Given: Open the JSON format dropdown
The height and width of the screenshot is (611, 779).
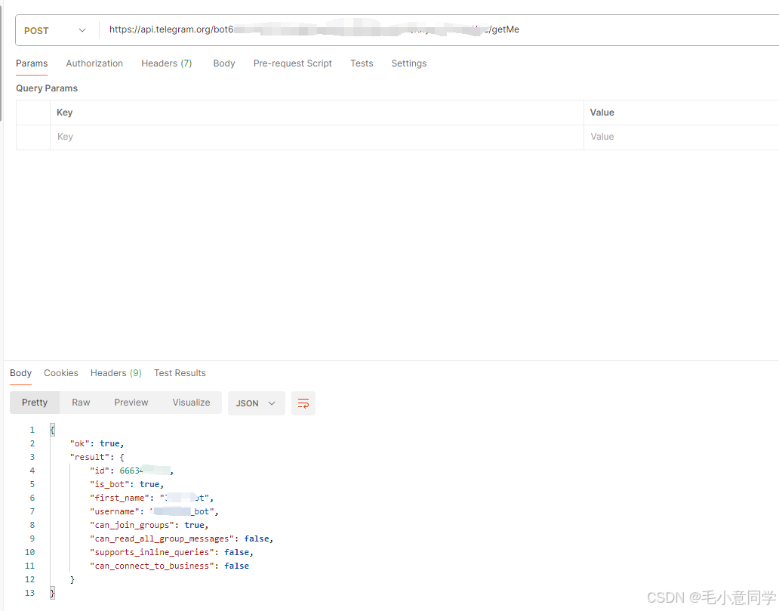Looking at the screenshot, I should click(256, 403).
